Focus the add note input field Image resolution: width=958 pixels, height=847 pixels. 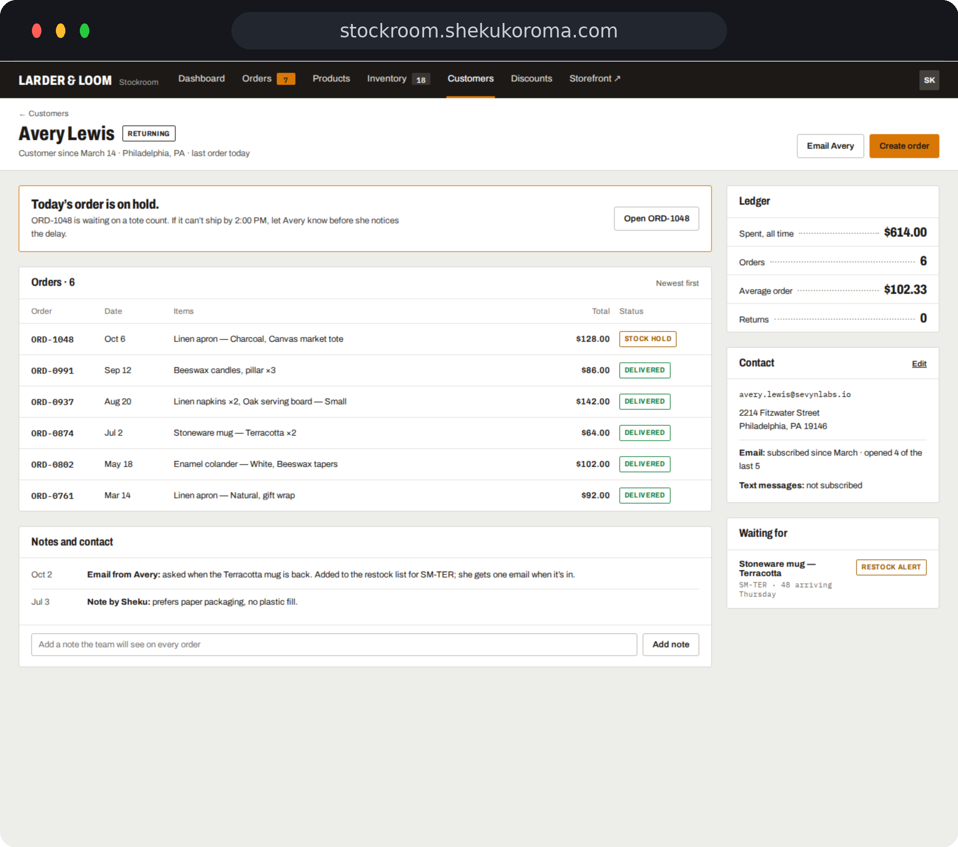(x=334, y=645)
